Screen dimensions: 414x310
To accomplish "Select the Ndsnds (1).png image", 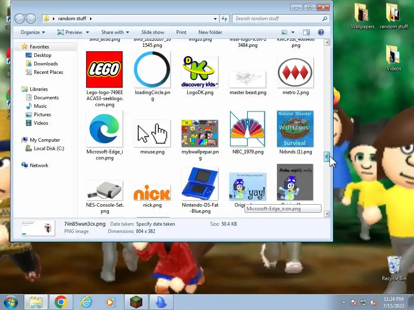I will pos(295,129).
